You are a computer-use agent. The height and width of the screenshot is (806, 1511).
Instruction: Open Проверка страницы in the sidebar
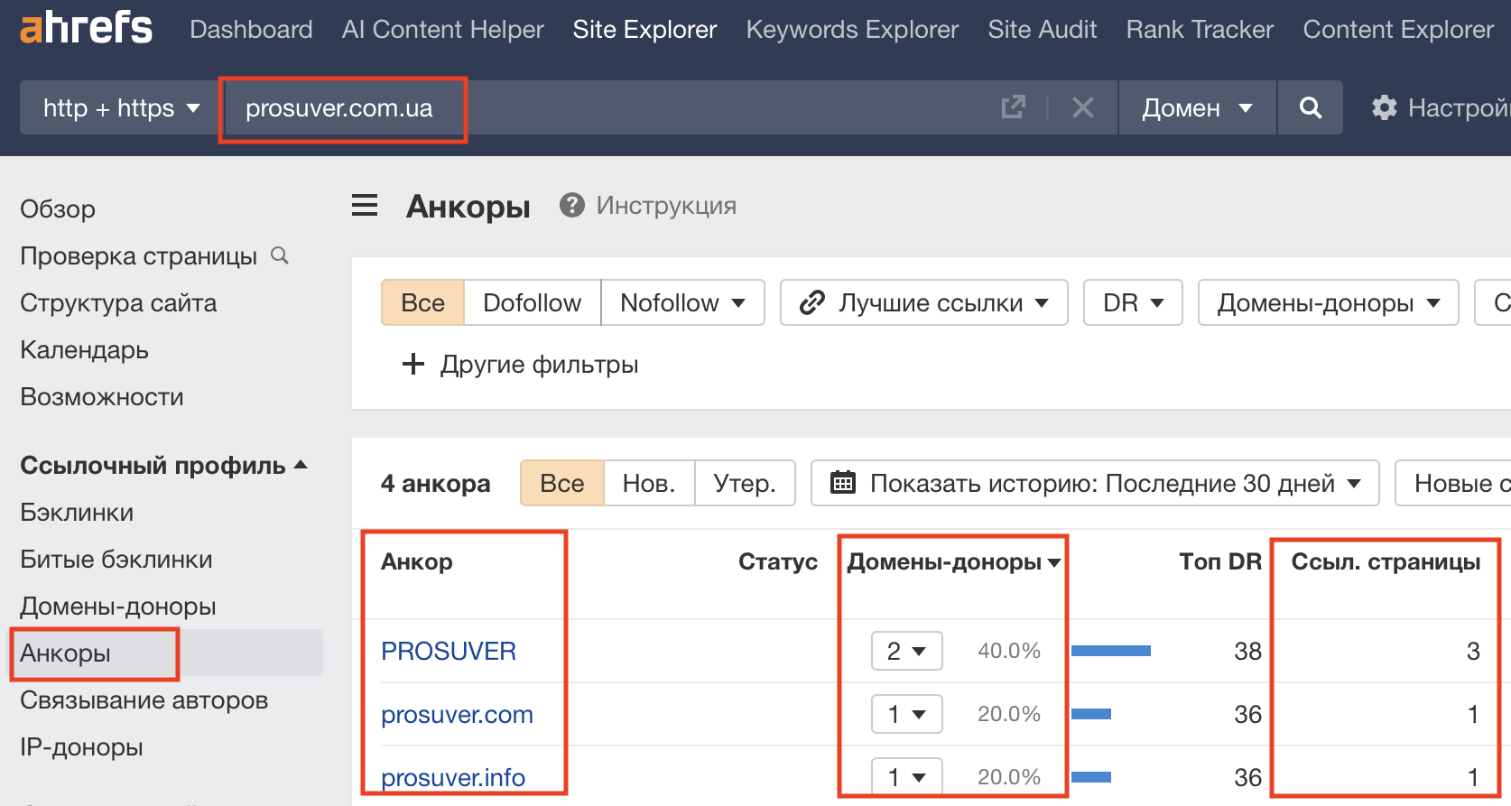pos(139,255)
